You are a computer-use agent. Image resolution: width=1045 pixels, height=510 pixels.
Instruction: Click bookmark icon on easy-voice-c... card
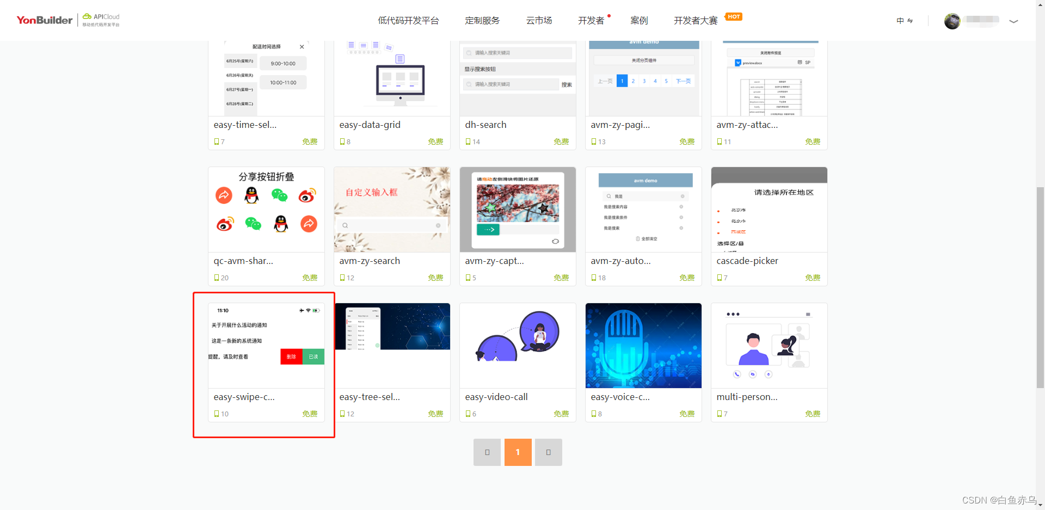point(593,414)
